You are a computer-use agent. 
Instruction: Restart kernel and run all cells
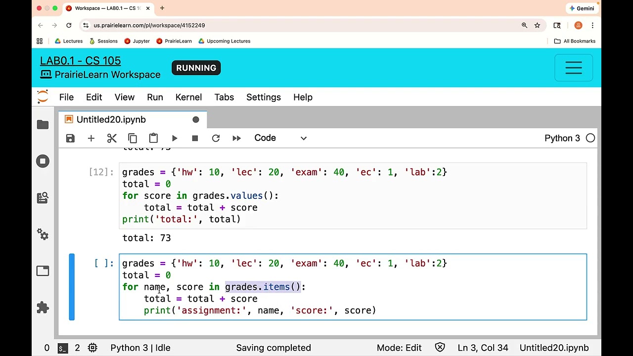236,138
